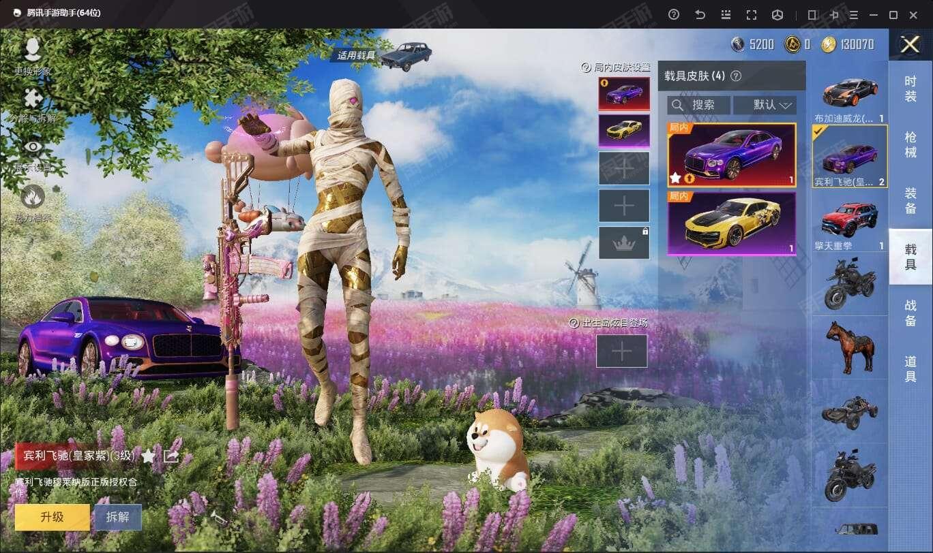The width and height of the screenshot is (933, 553).
Task: Switch to the 道具 tab
Action: [910, 368]
